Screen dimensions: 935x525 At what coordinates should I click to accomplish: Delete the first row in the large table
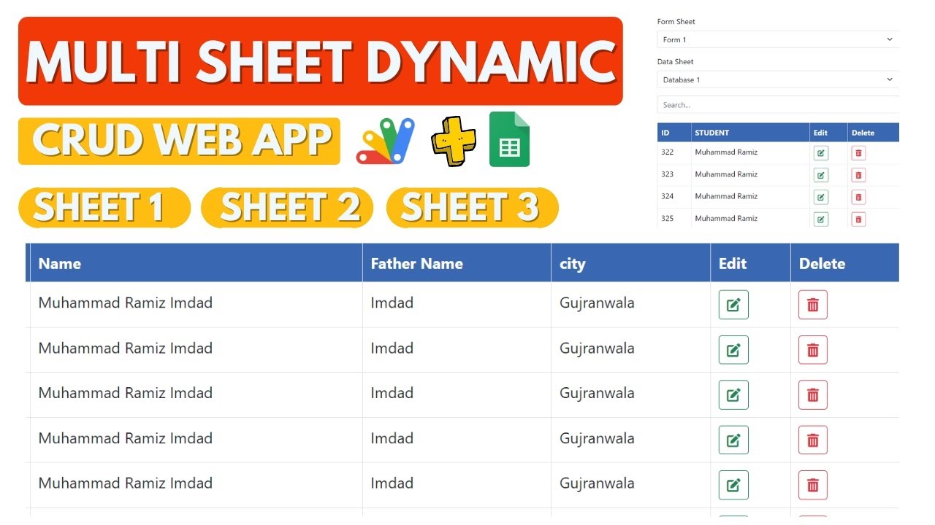click(x=813, y=305)
